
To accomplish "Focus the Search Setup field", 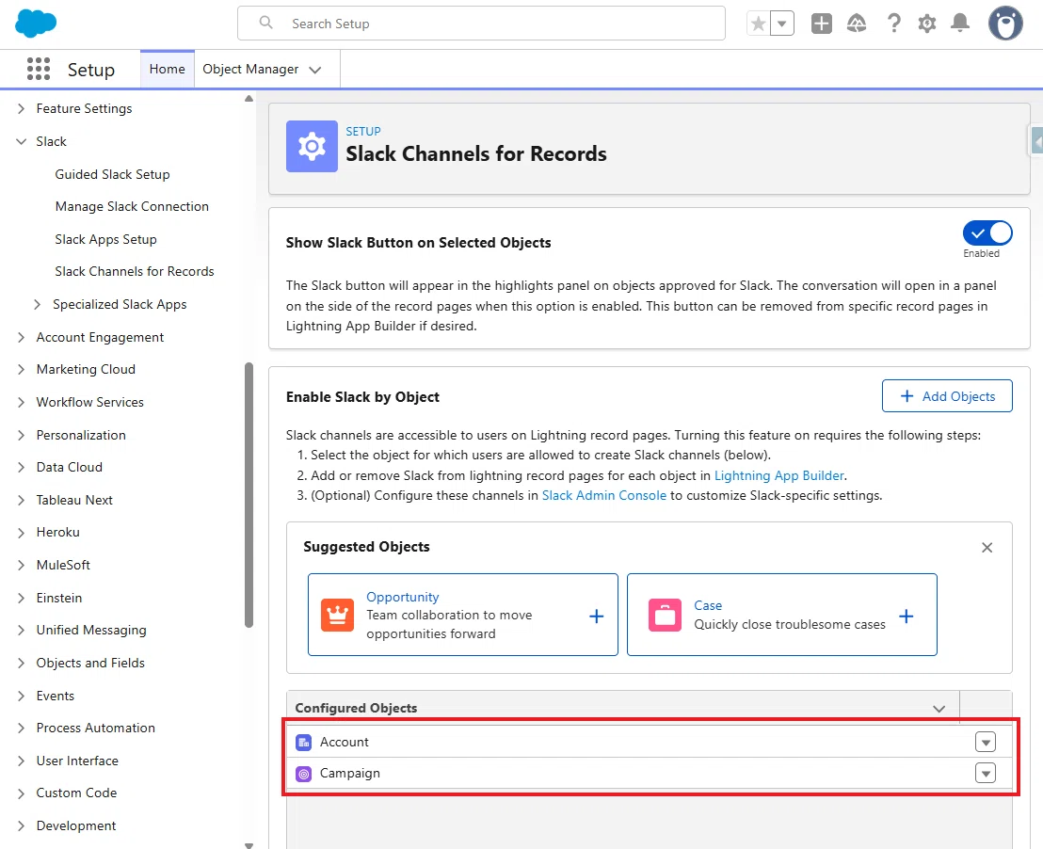I will [x=481, y=24].
